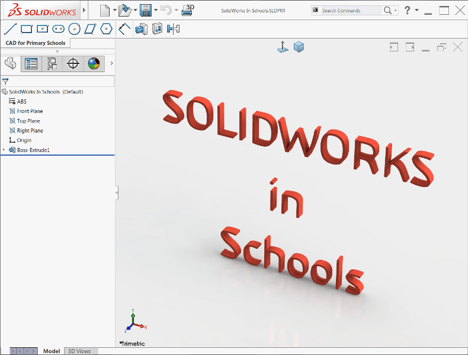Select the Polygon sketch tool
Image resolution: width=468 pixels, height=355 pixels.
coord(106,28)
